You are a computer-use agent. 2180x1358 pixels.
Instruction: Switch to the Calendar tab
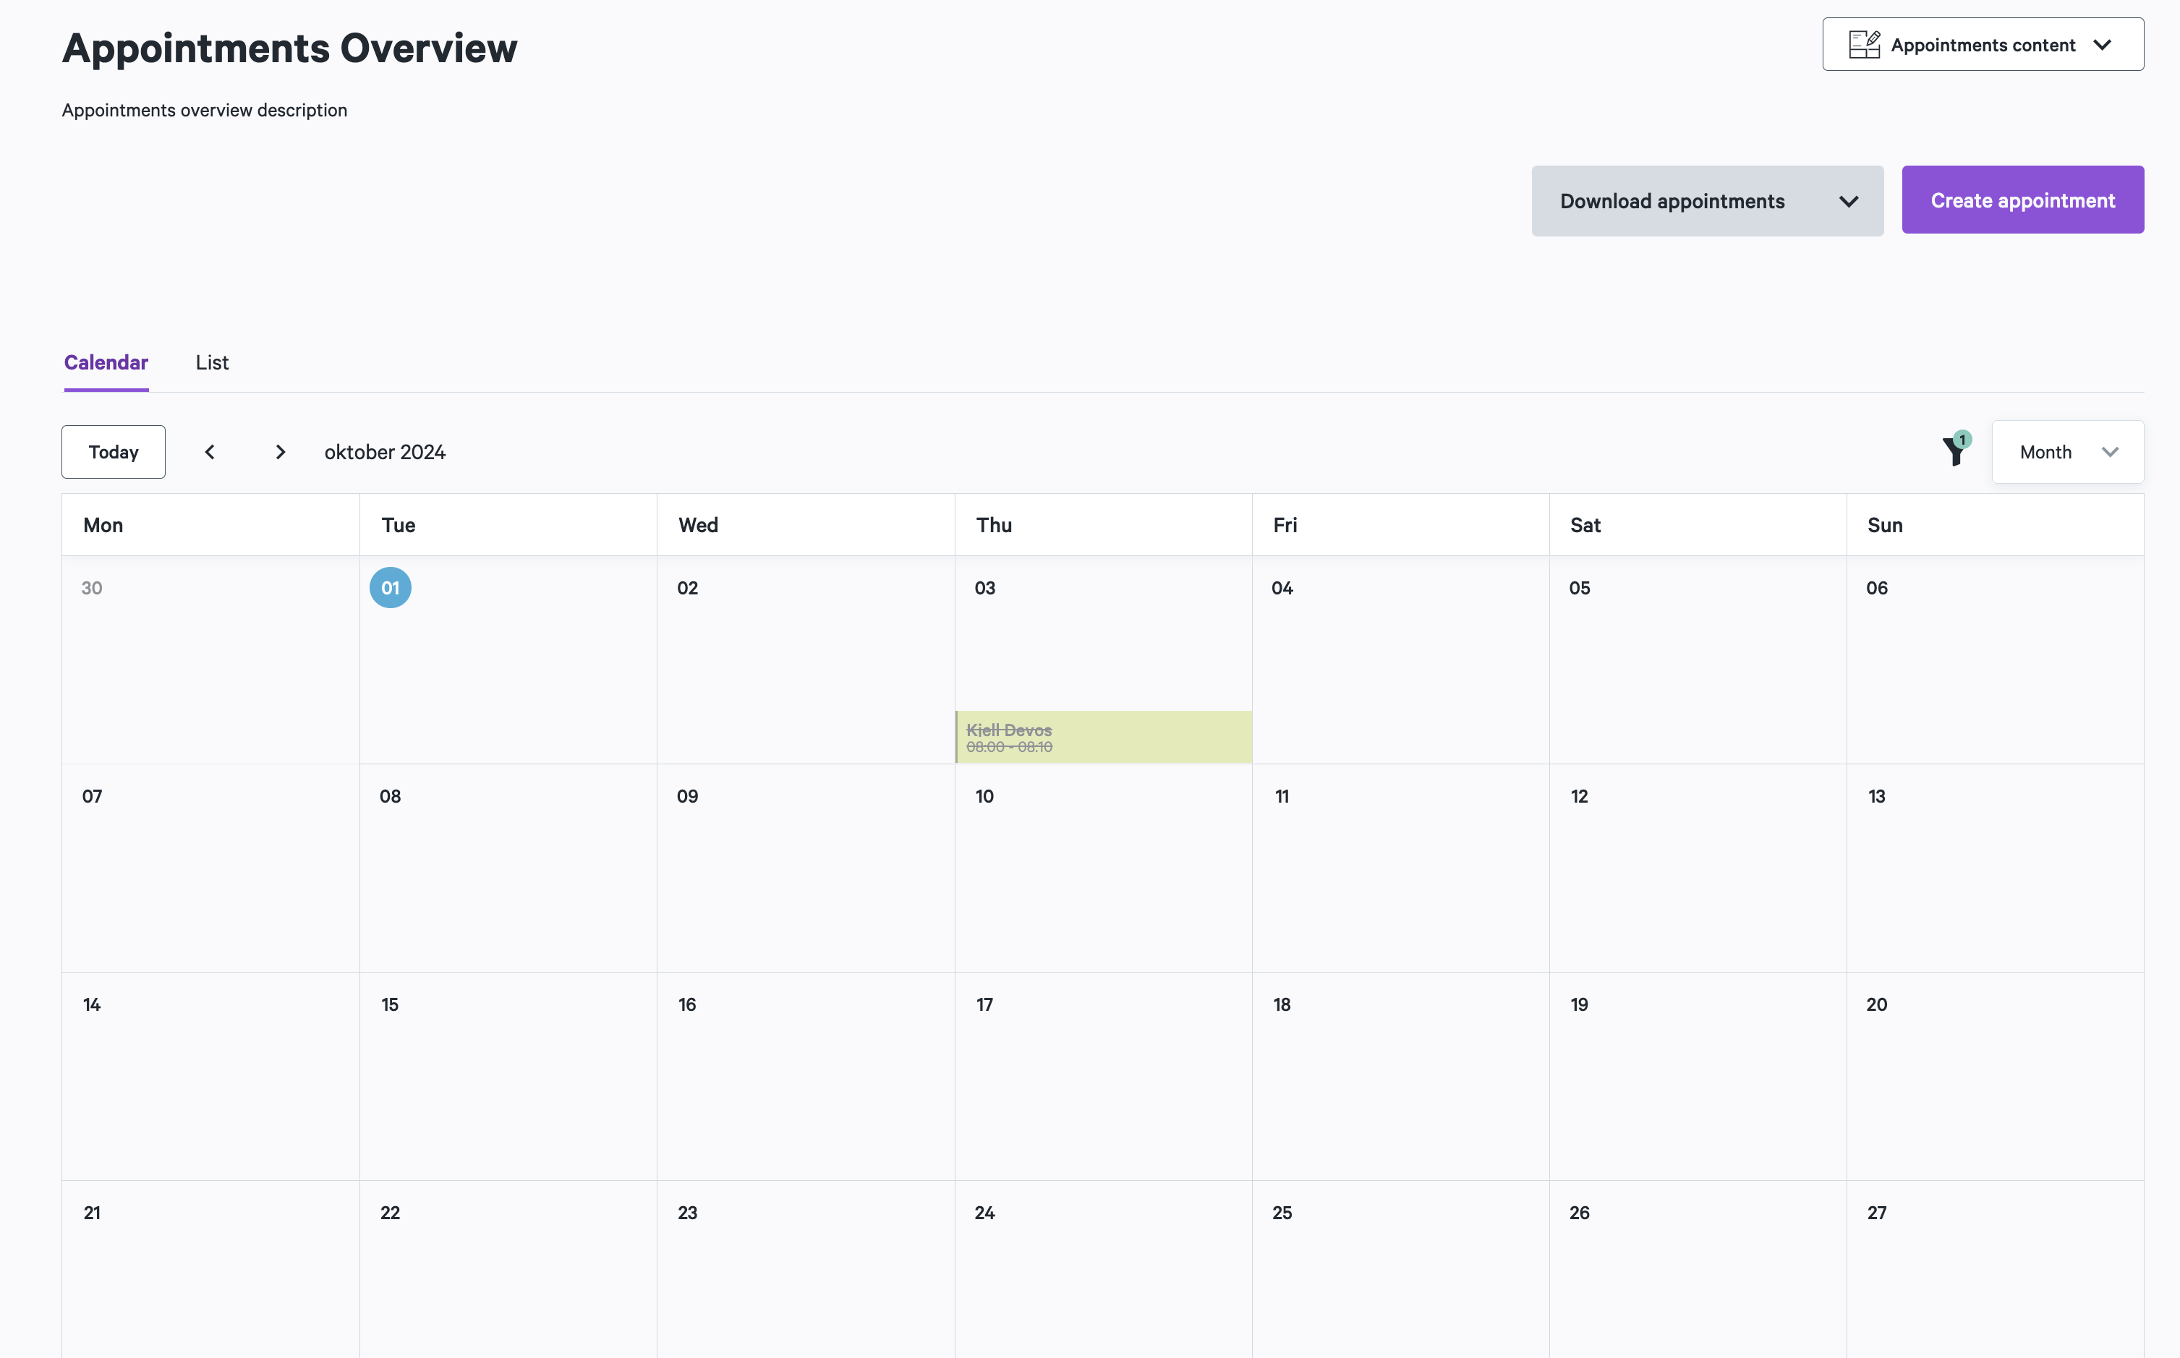106,363
